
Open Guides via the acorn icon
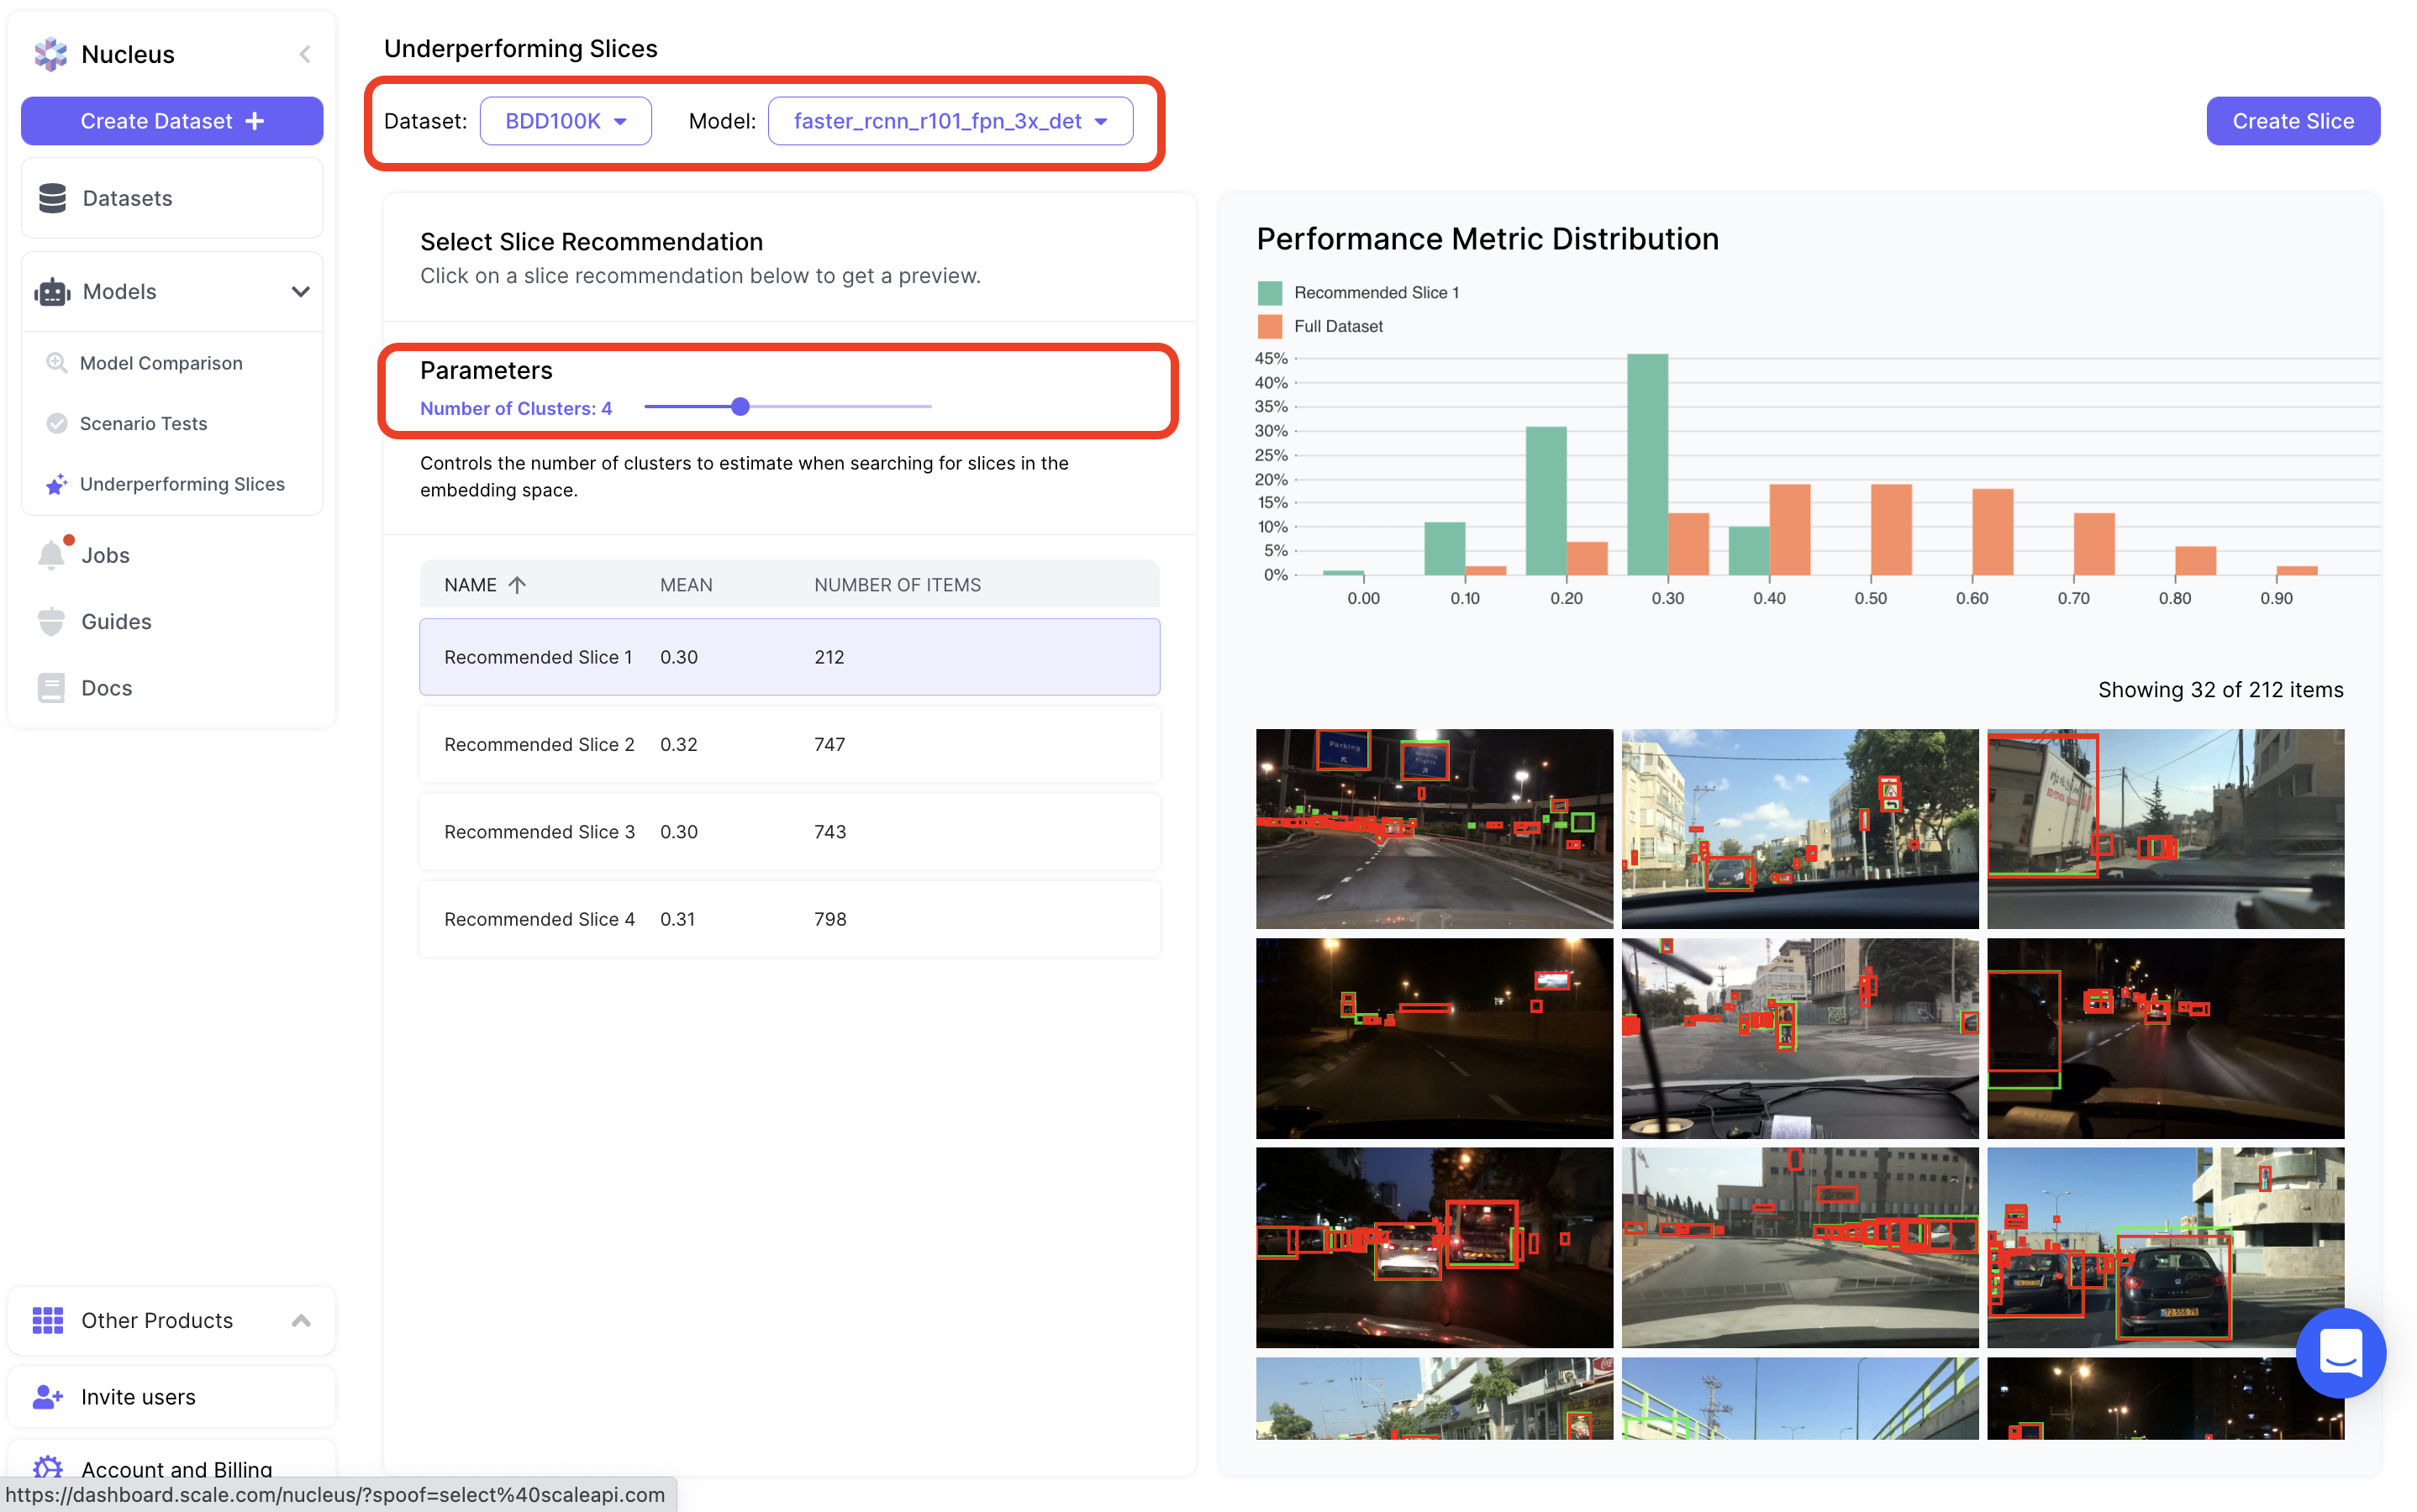tap(51, 621)
